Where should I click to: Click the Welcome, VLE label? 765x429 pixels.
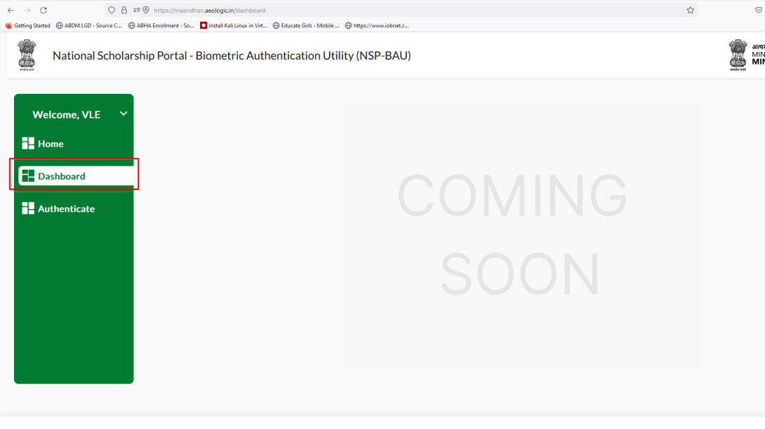[67, 114]
